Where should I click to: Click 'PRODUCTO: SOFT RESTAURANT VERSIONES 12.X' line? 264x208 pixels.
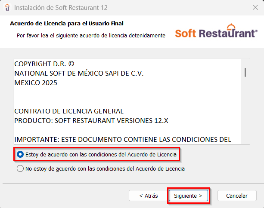(x=91, y=121)
